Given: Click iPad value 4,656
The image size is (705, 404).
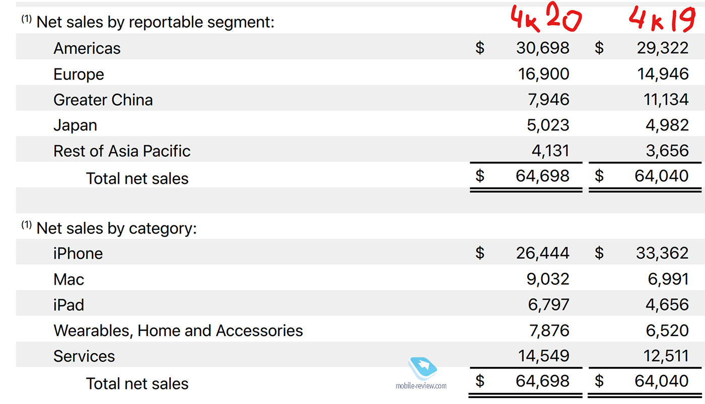Looking at the screenshot, I should (x=668, y=304).
